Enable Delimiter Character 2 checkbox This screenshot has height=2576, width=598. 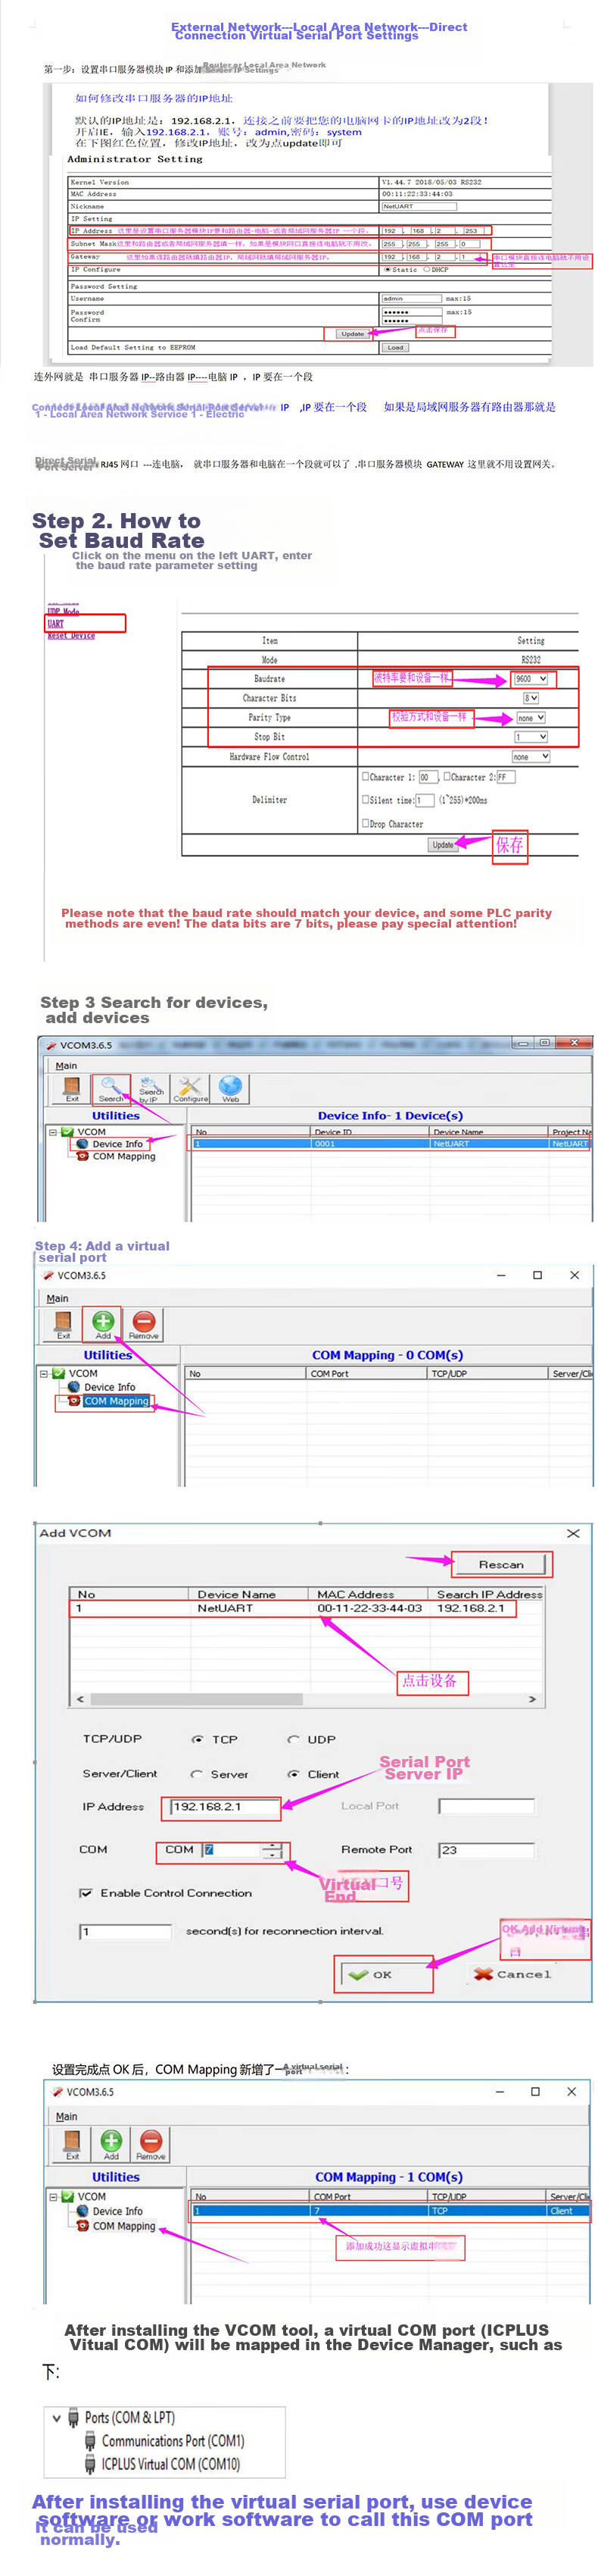447,776
